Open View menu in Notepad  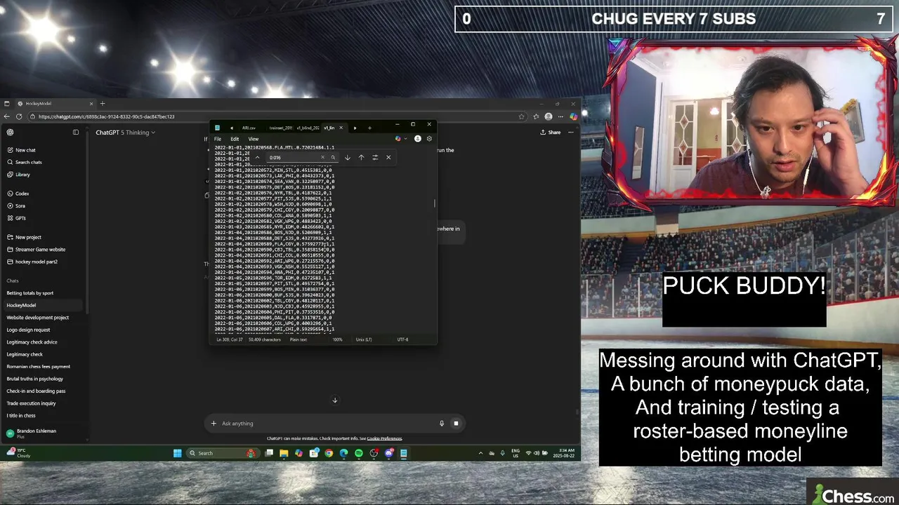click(253, 139)
